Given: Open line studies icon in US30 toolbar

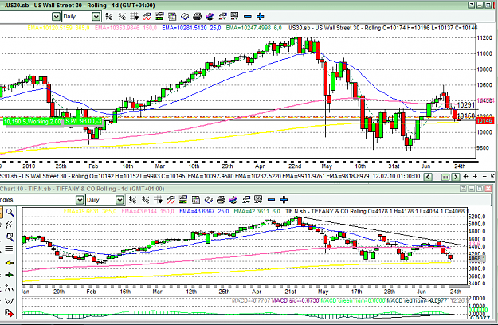Looking at the screenshot, I should [x=147, y=16].
